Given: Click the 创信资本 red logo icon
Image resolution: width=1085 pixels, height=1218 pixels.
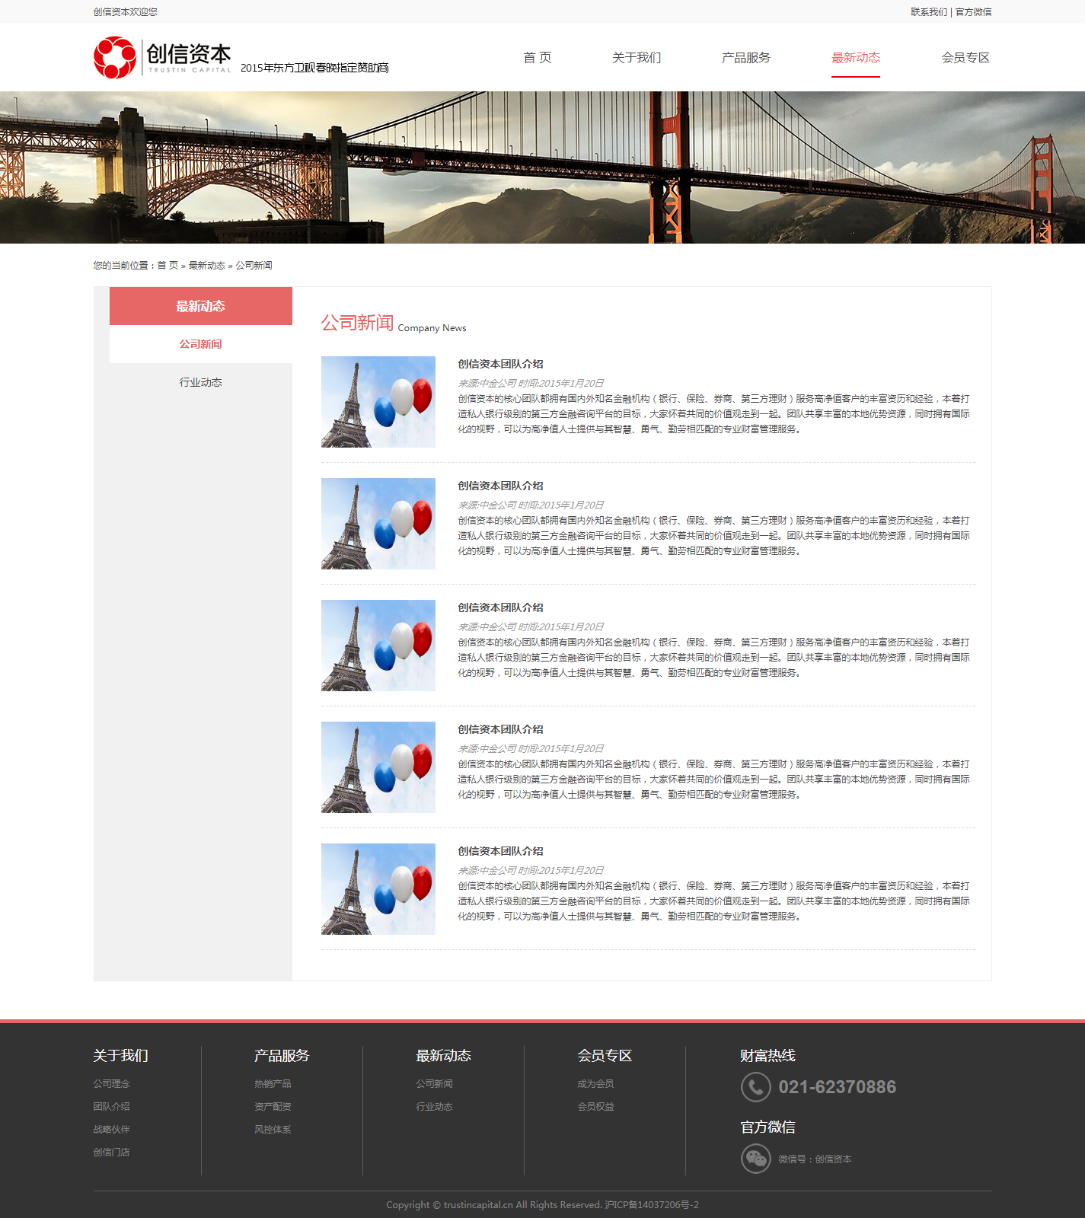Looking at the screenshot, I should click(115, 58).
